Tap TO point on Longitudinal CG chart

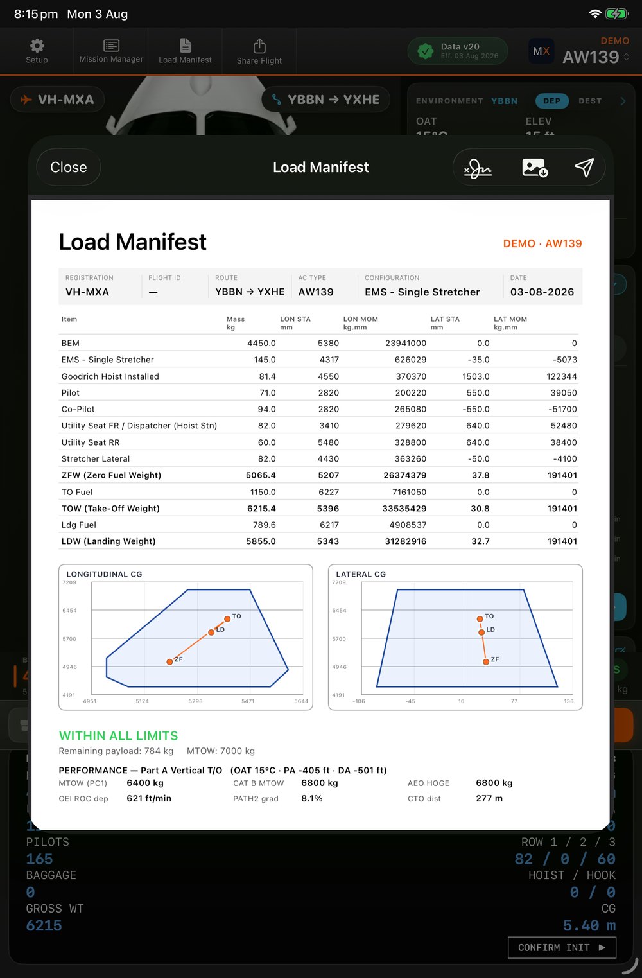point(227,619)
